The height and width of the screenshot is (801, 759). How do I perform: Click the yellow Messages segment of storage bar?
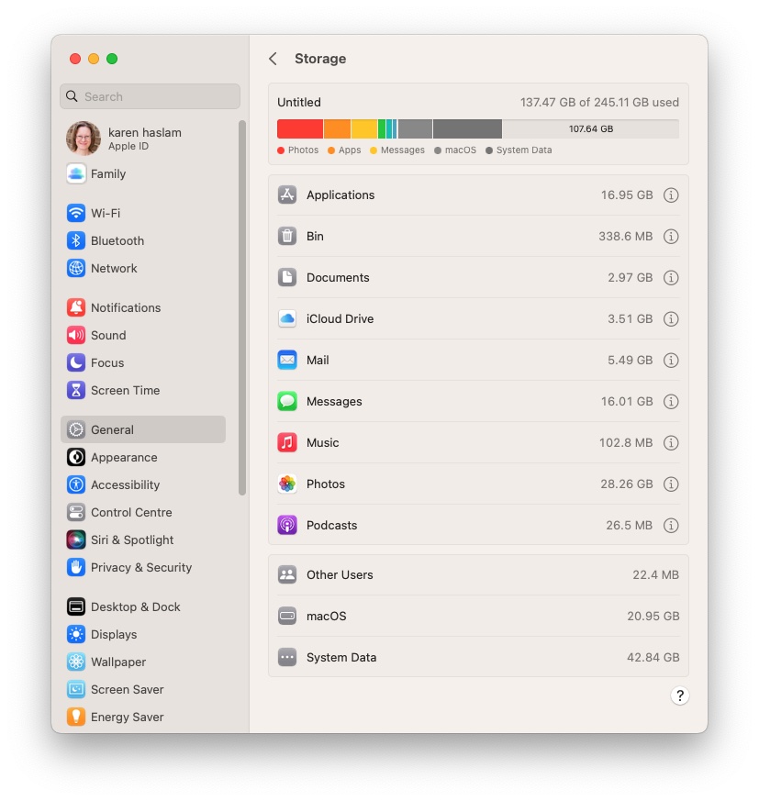click(x=364, y=128)
